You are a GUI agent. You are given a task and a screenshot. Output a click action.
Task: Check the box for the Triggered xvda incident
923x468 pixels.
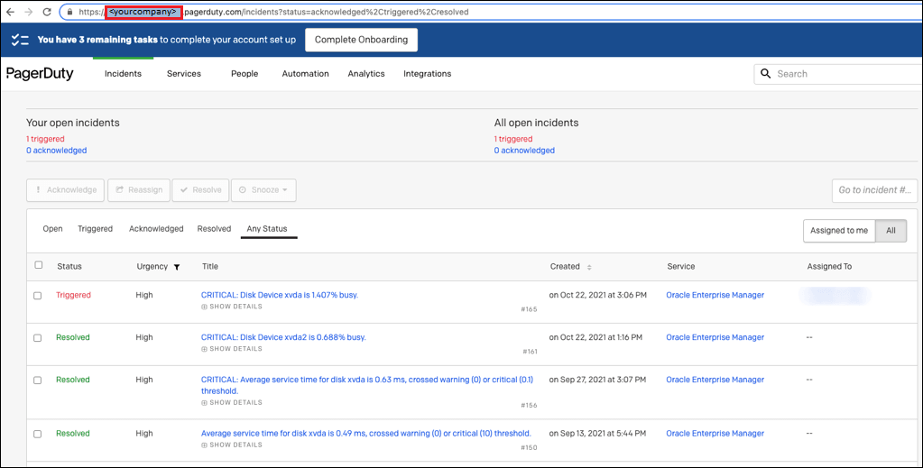38,296
